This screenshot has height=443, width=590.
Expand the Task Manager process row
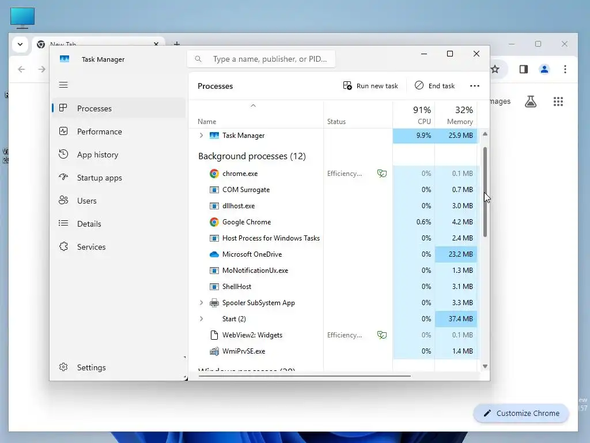click(x=201, y=135)
